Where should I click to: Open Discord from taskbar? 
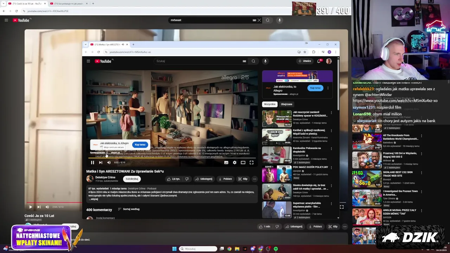[x=252, y=249]
